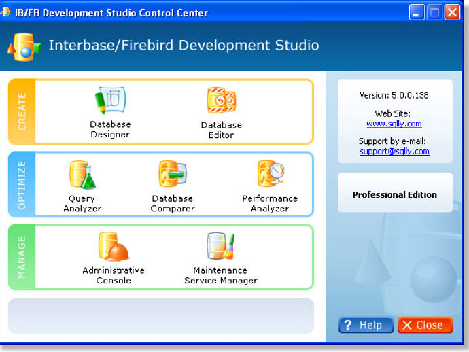This screenshot has width=469, height=352.
Task: Click the support@sqlly.com email link
Action: [x=394, y=152]
